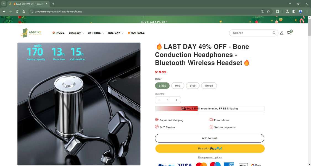This screenshot has height=166, width=311.
Task: Reload the page
Action: (x=17, y=12)
